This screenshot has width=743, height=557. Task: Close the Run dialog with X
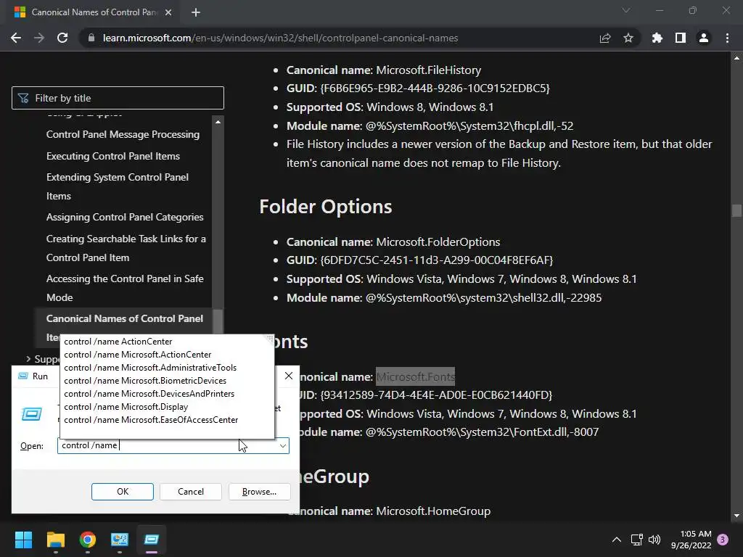click(289, 376)
